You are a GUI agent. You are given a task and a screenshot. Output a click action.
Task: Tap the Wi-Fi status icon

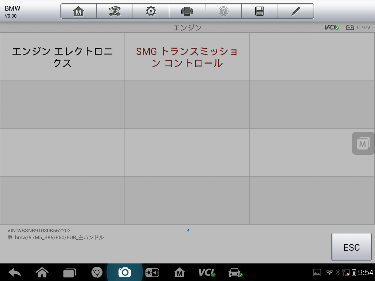pyautogui.click(x=330, y=272)
